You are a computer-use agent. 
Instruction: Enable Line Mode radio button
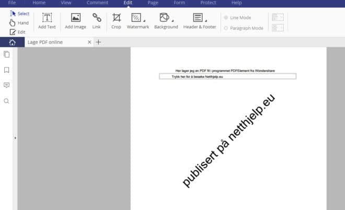[x=226, y=17]
